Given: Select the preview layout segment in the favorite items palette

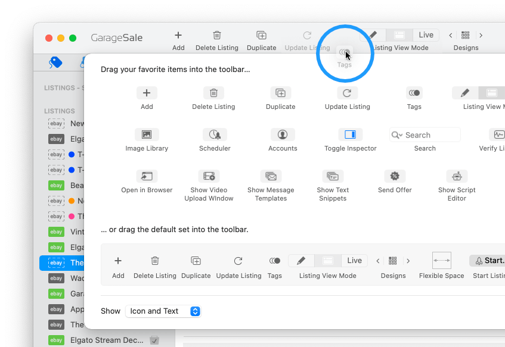Looking at the screenshot, I should [492, 93].
